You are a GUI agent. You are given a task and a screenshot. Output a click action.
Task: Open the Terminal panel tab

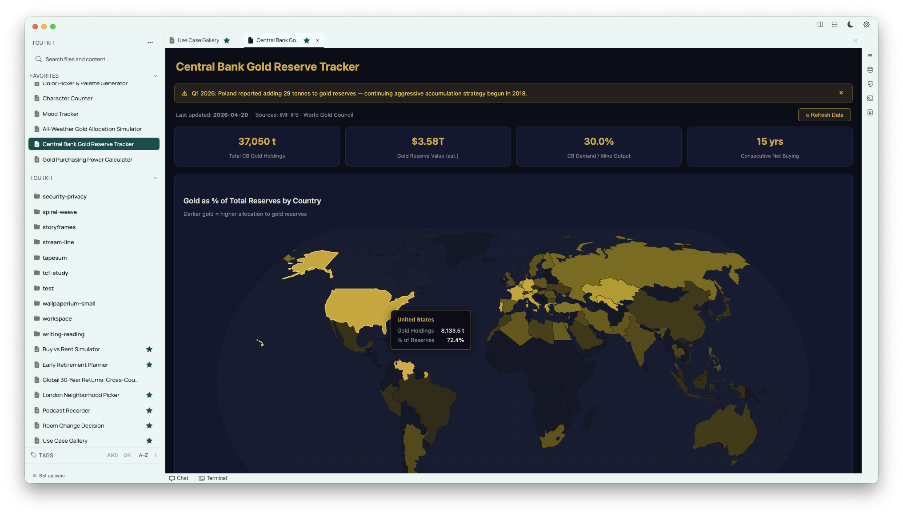[213, 478]
